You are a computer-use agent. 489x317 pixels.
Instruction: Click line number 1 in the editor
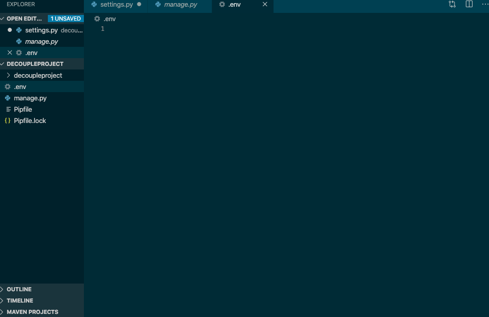102,29
